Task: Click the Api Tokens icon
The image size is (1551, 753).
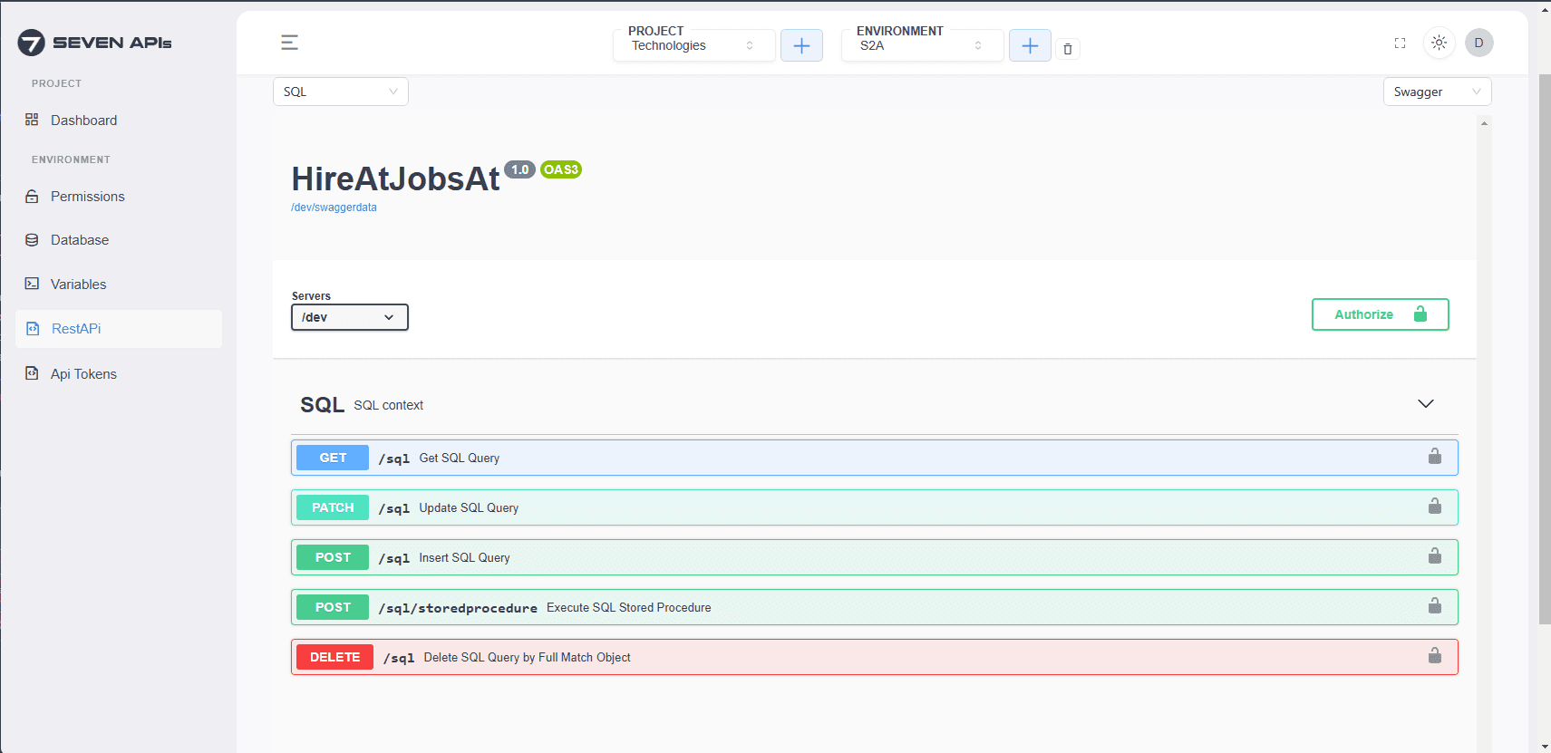Action: tap(32, 373)
